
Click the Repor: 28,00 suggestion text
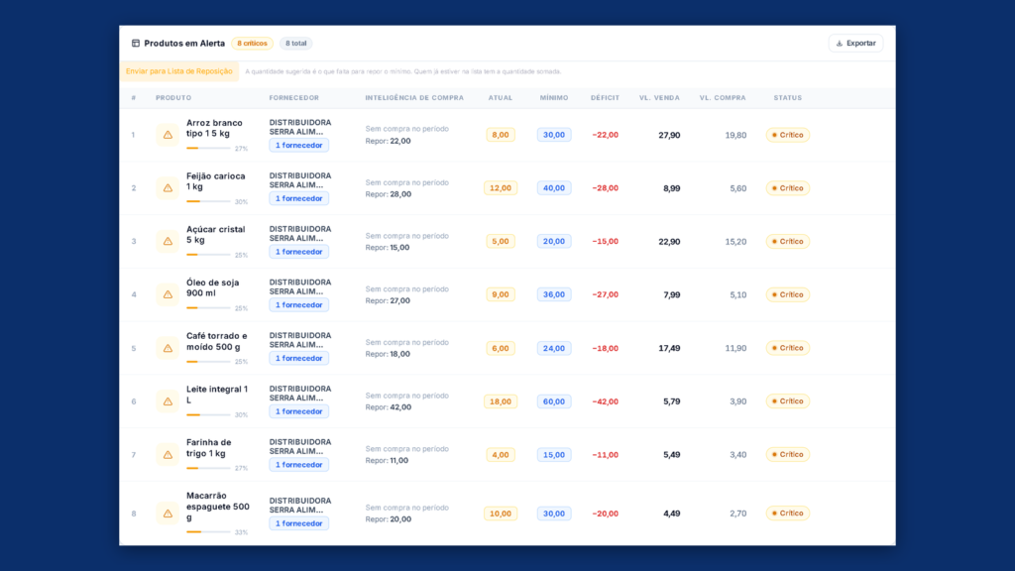389,194
